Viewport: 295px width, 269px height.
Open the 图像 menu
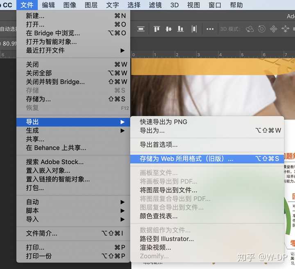70,5
